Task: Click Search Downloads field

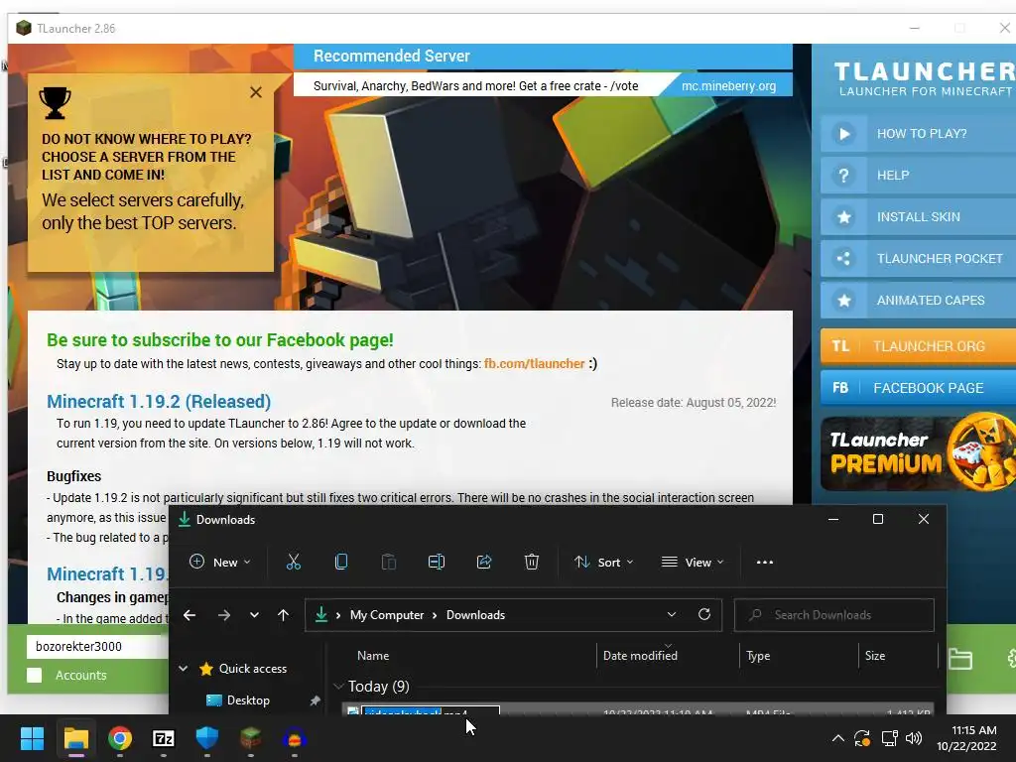Action: pos(833,615)
